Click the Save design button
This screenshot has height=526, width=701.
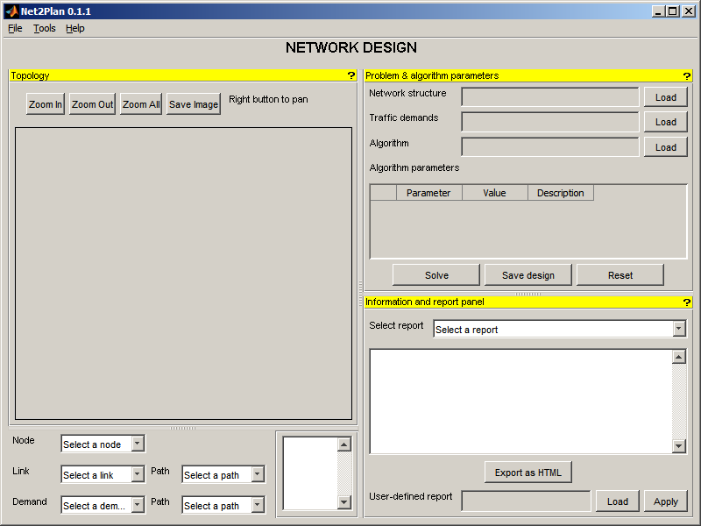[x=528, y=275]
